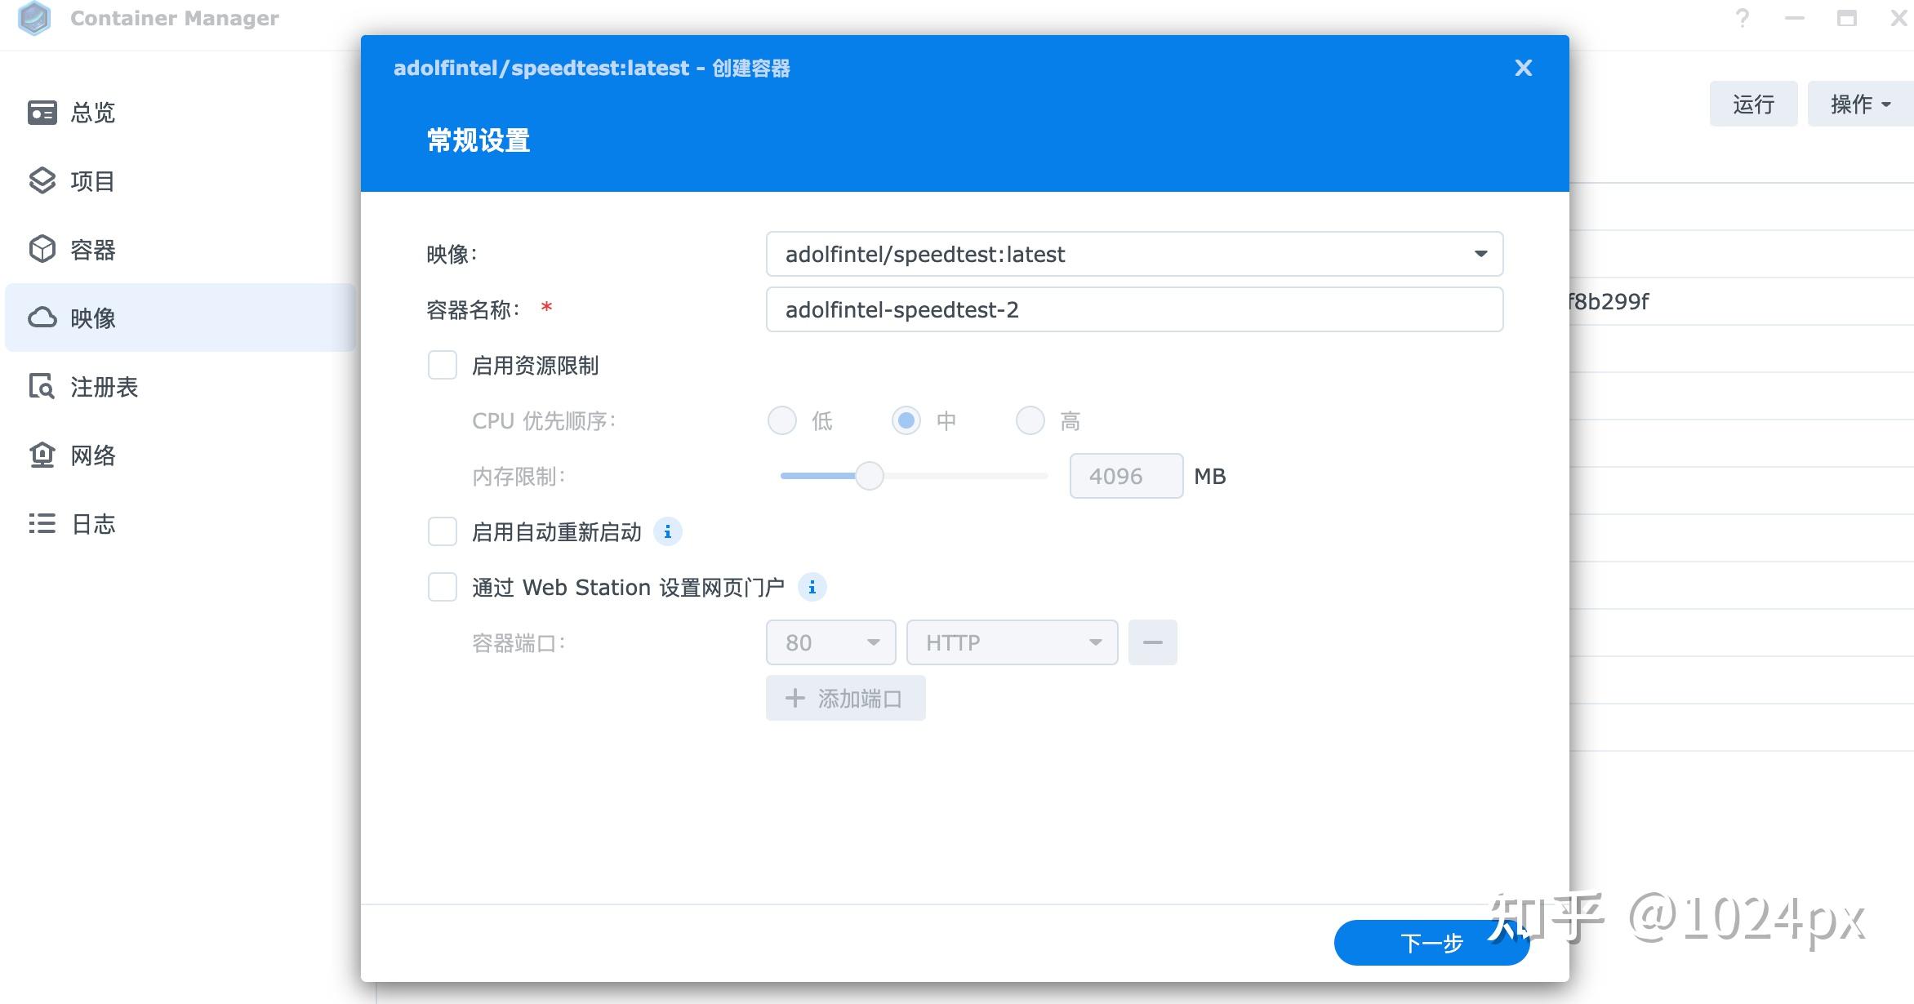The height and width of the screenshot is (1004, 1914).
Task: Click the memory limit slider handle
Action: pyautogui.click(x=870, y=476)
